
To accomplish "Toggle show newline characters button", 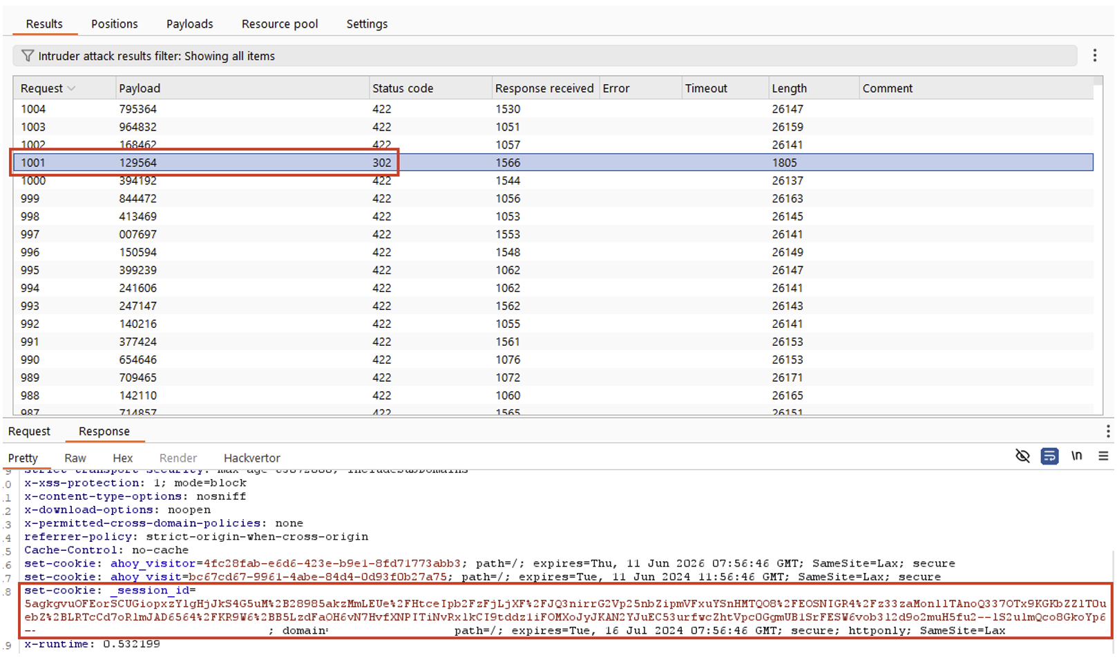I will point(1076,456).
